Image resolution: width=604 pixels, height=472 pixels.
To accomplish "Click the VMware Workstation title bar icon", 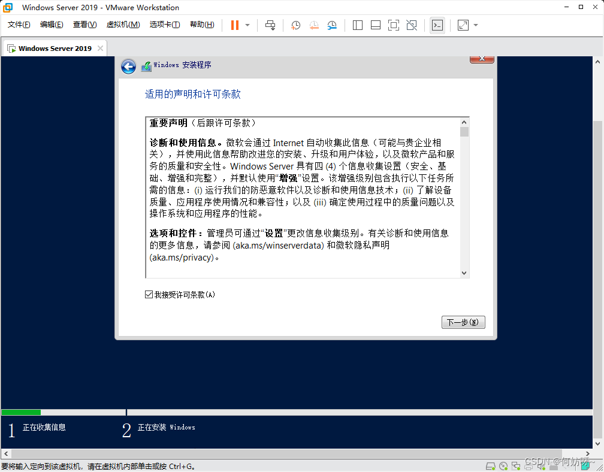I will pyautogui.click(x=8, y=7).
